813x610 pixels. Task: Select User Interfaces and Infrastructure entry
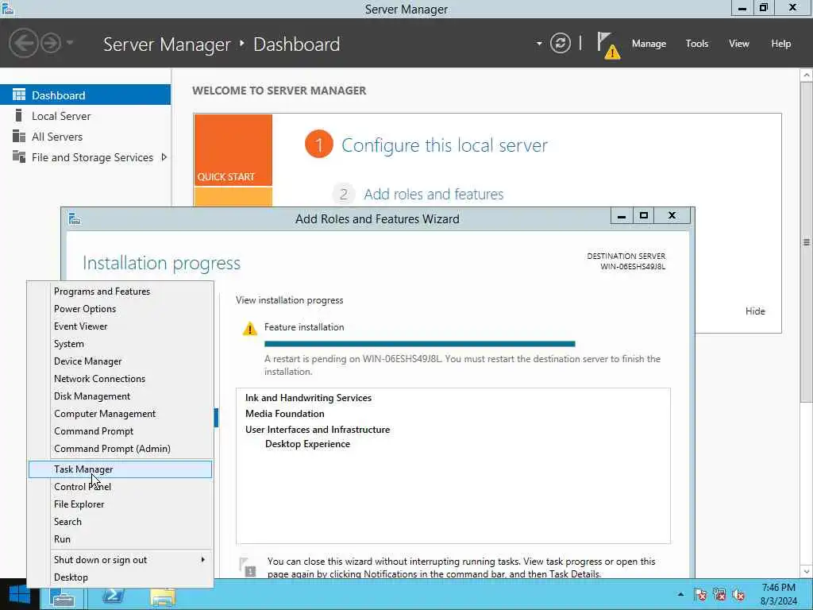(x=318, y=430)
